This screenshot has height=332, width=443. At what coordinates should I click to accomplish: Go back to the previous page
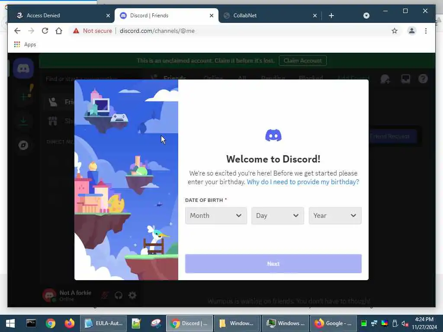17,31
